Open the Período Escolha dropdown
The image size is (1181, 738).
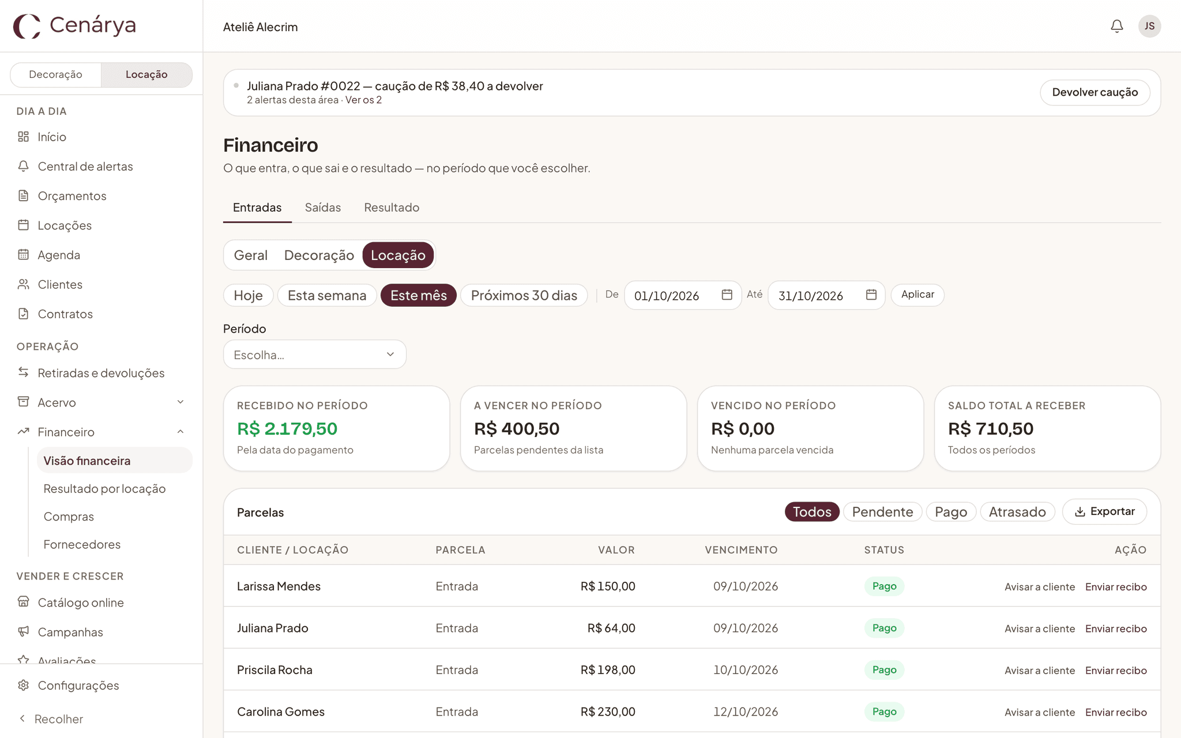click(314, 355)
